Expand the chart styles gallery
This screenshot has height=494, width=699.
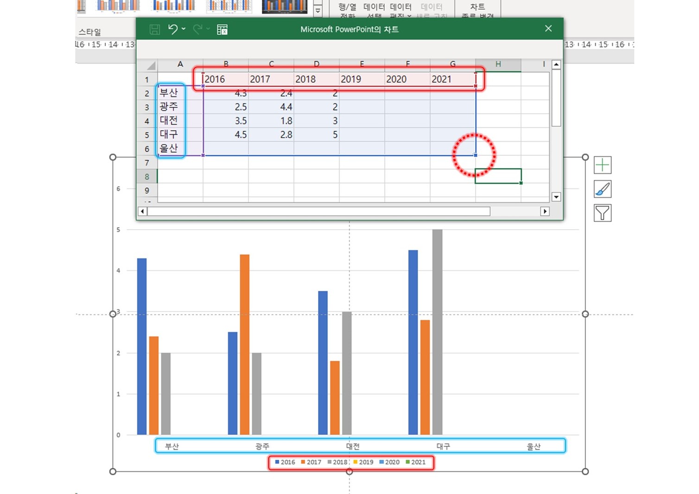click(x=318, y=10)
